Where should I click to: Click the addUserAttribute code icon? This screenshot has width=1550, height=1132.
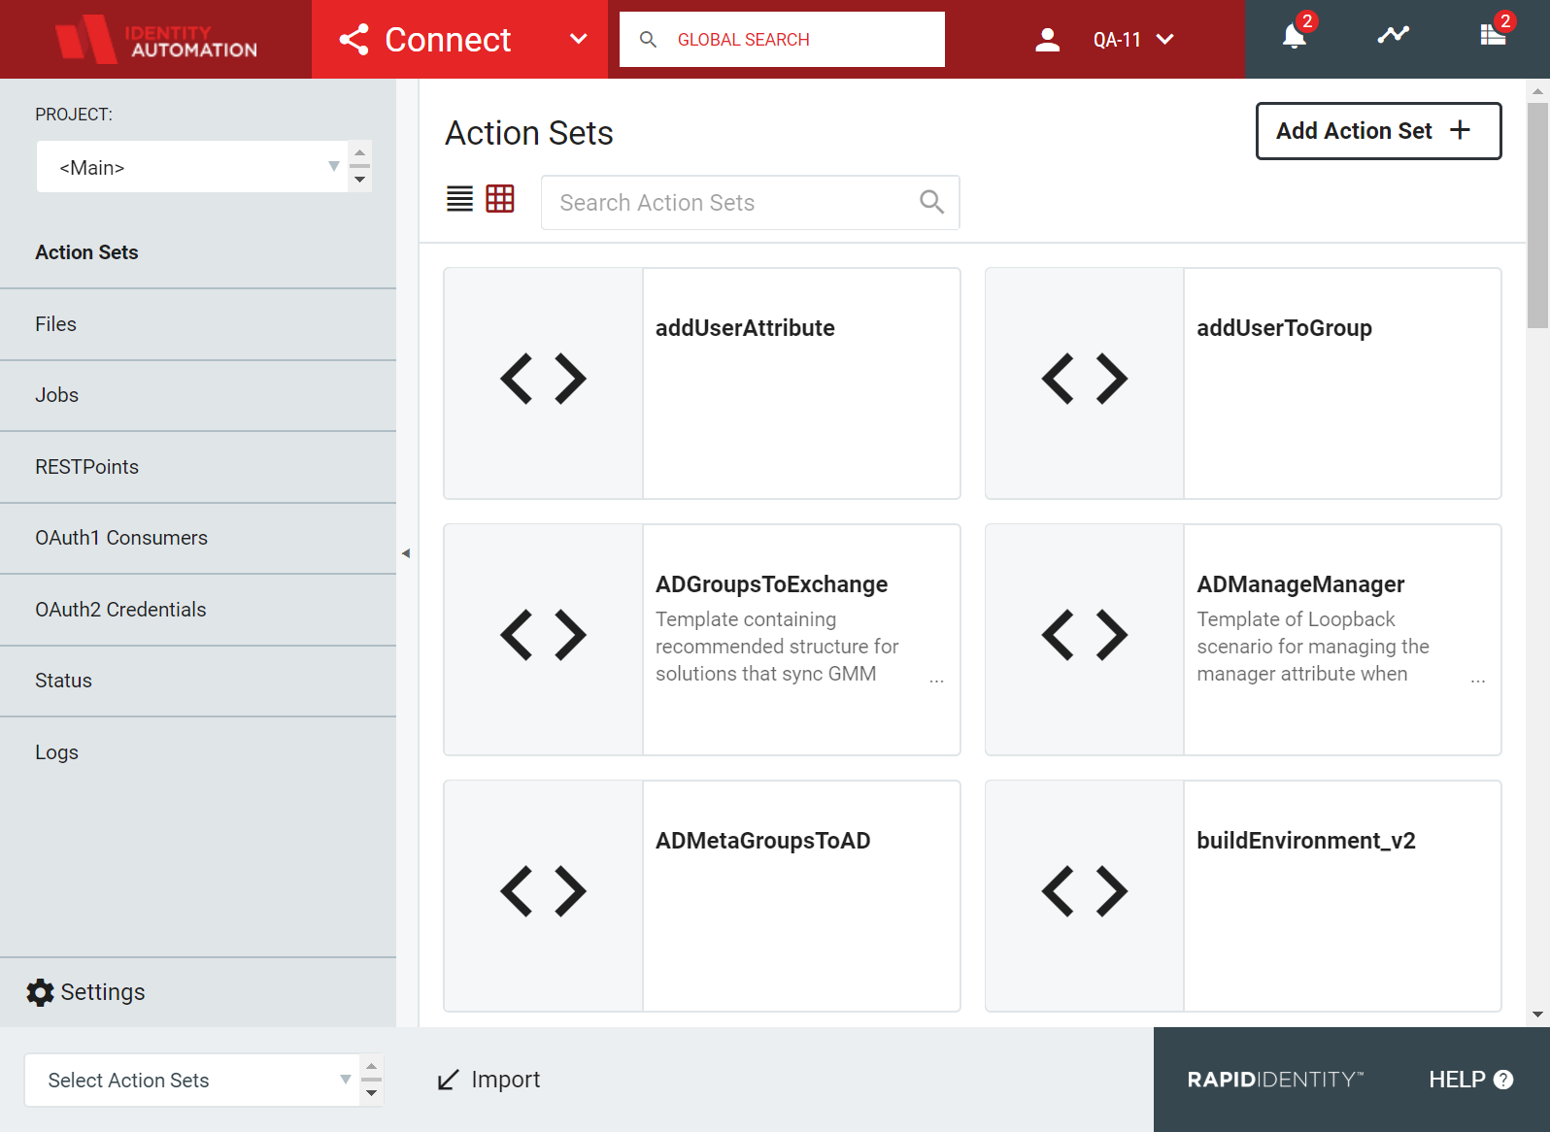pyautogui.click(x=543, y=379)
